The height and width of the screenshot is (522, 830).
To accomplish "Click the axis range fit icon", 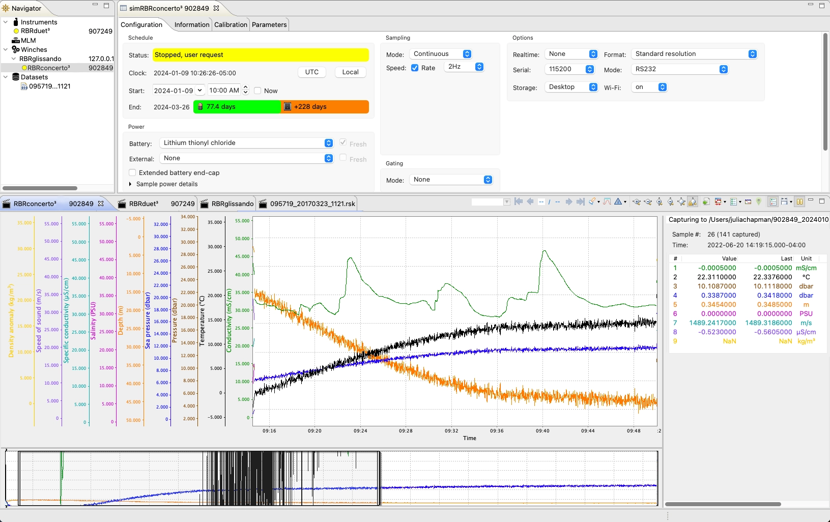I will click(x=784, y=202).
